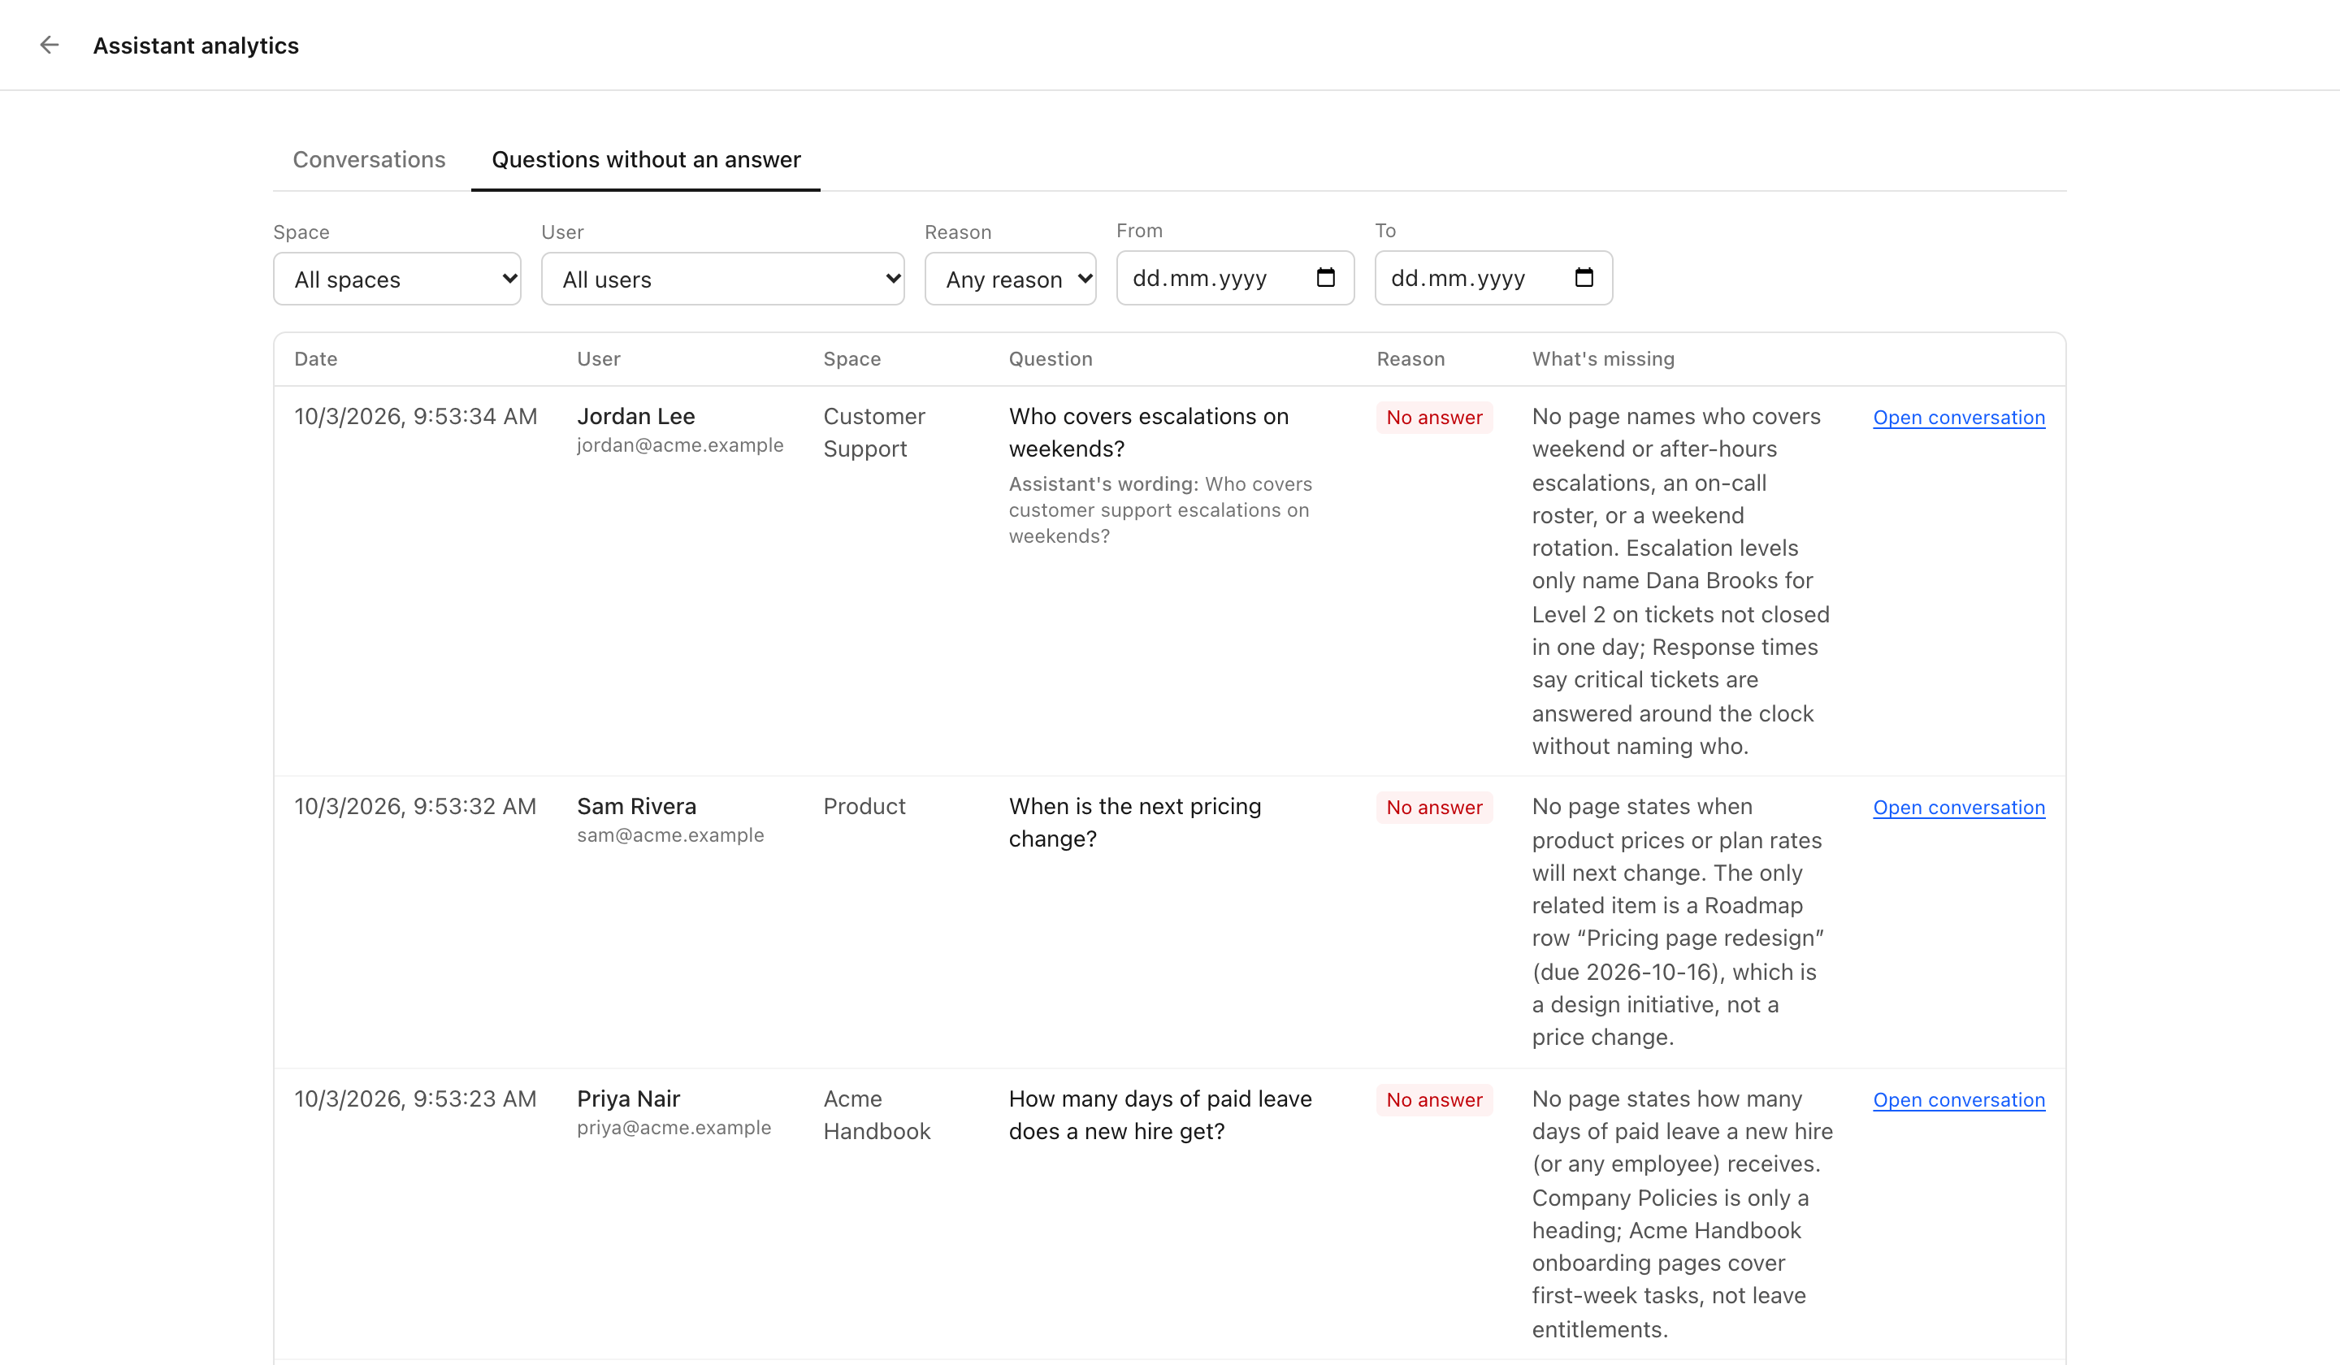Click the Date column header
2340x1365 pixels.
tap(316, 359)
